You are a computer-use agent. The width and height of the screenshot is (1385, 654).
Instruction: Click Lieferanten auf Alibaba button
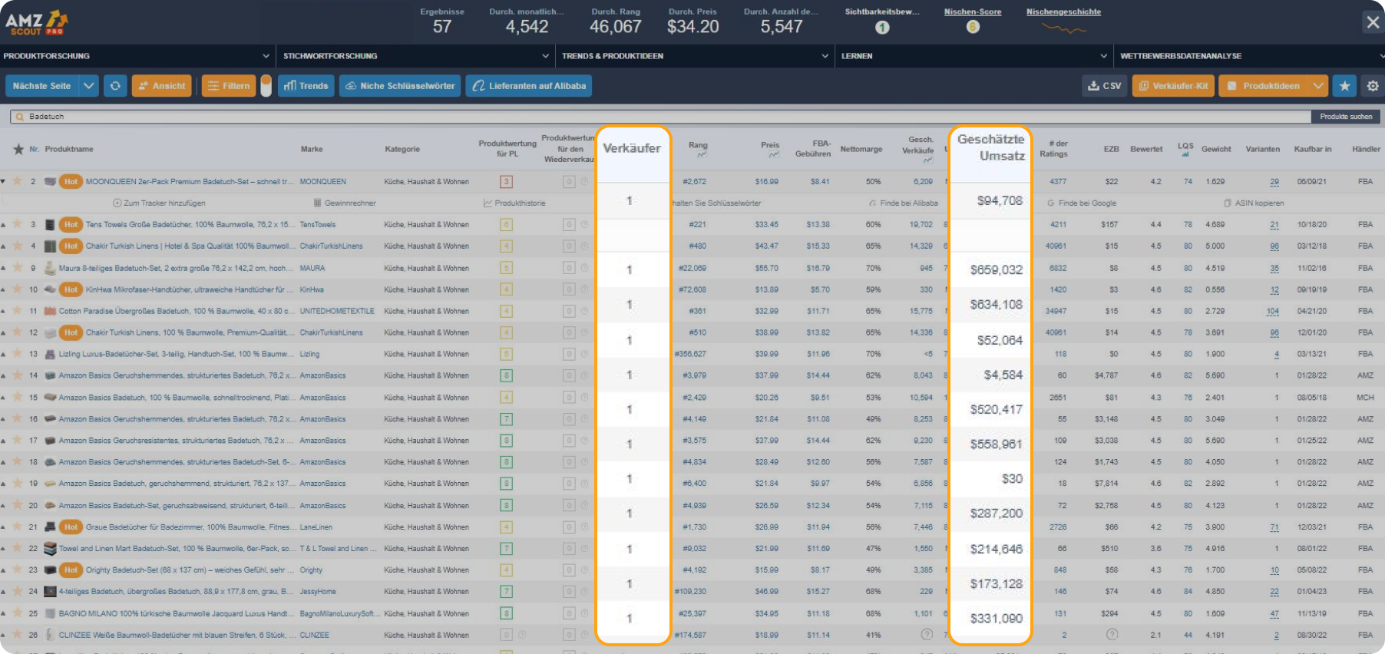[528, 86]
